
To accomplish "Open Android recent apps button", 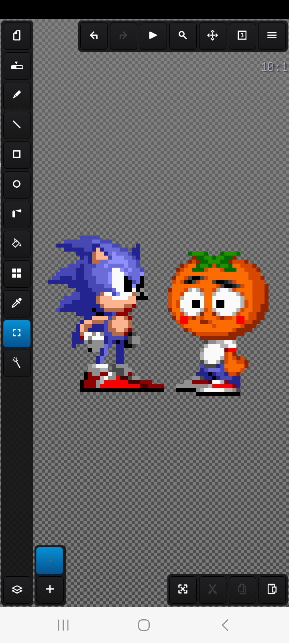I will pyautogui.click(x=63, y=625).
